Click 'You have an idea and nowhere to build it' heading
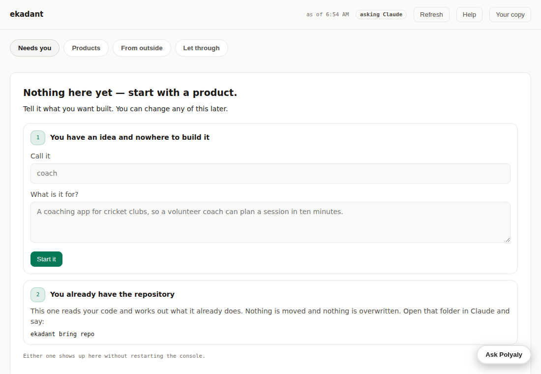 coord(130,137)
